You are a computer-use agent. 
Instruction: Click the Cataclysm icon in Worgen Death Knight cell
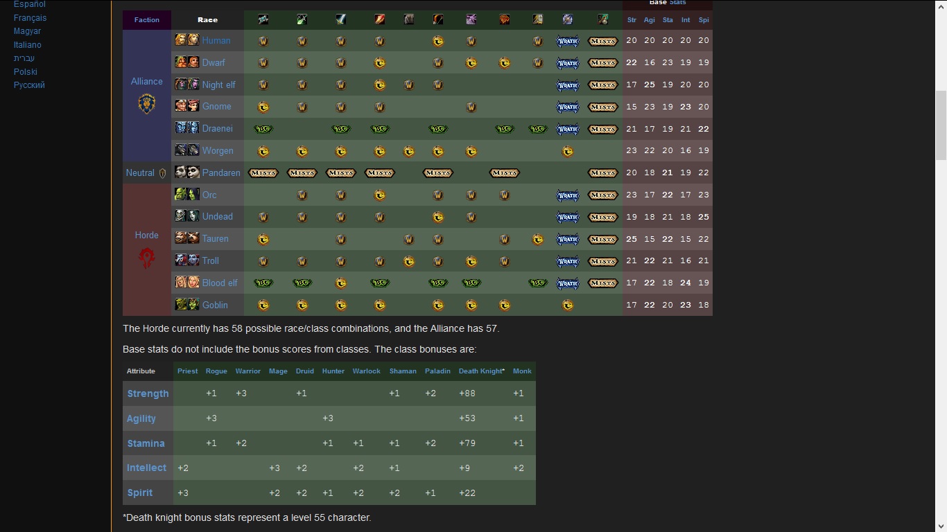click(x=568, y=151)
